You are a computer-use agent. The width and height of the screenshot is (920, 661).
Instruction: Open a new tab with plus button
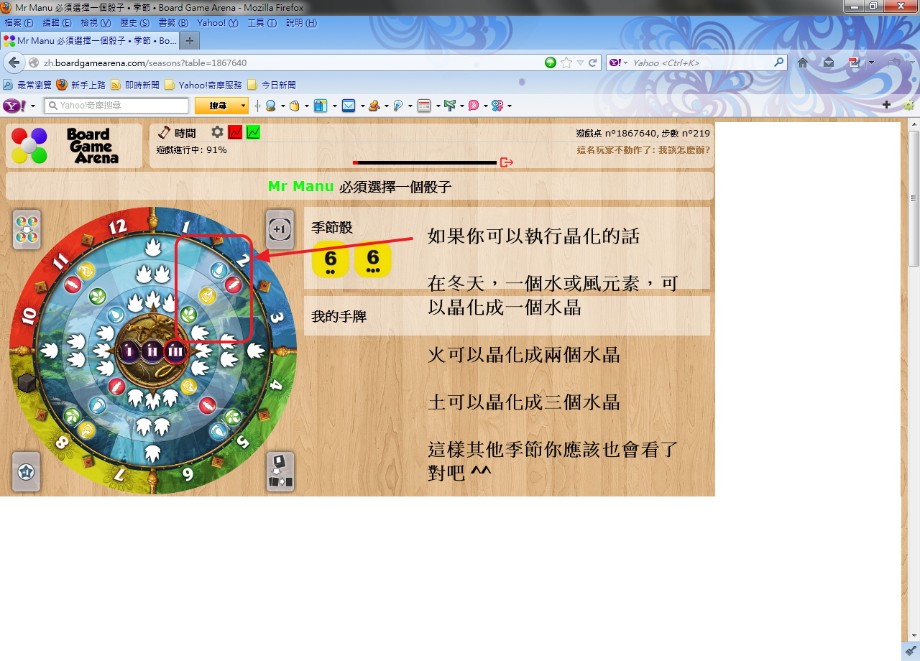click(189, 41)
